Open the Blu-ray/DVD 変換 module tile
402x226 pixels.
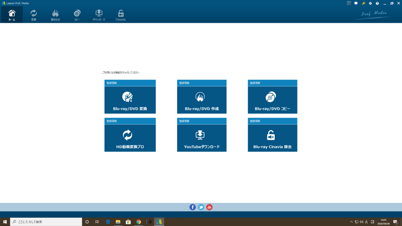point(130,100)
